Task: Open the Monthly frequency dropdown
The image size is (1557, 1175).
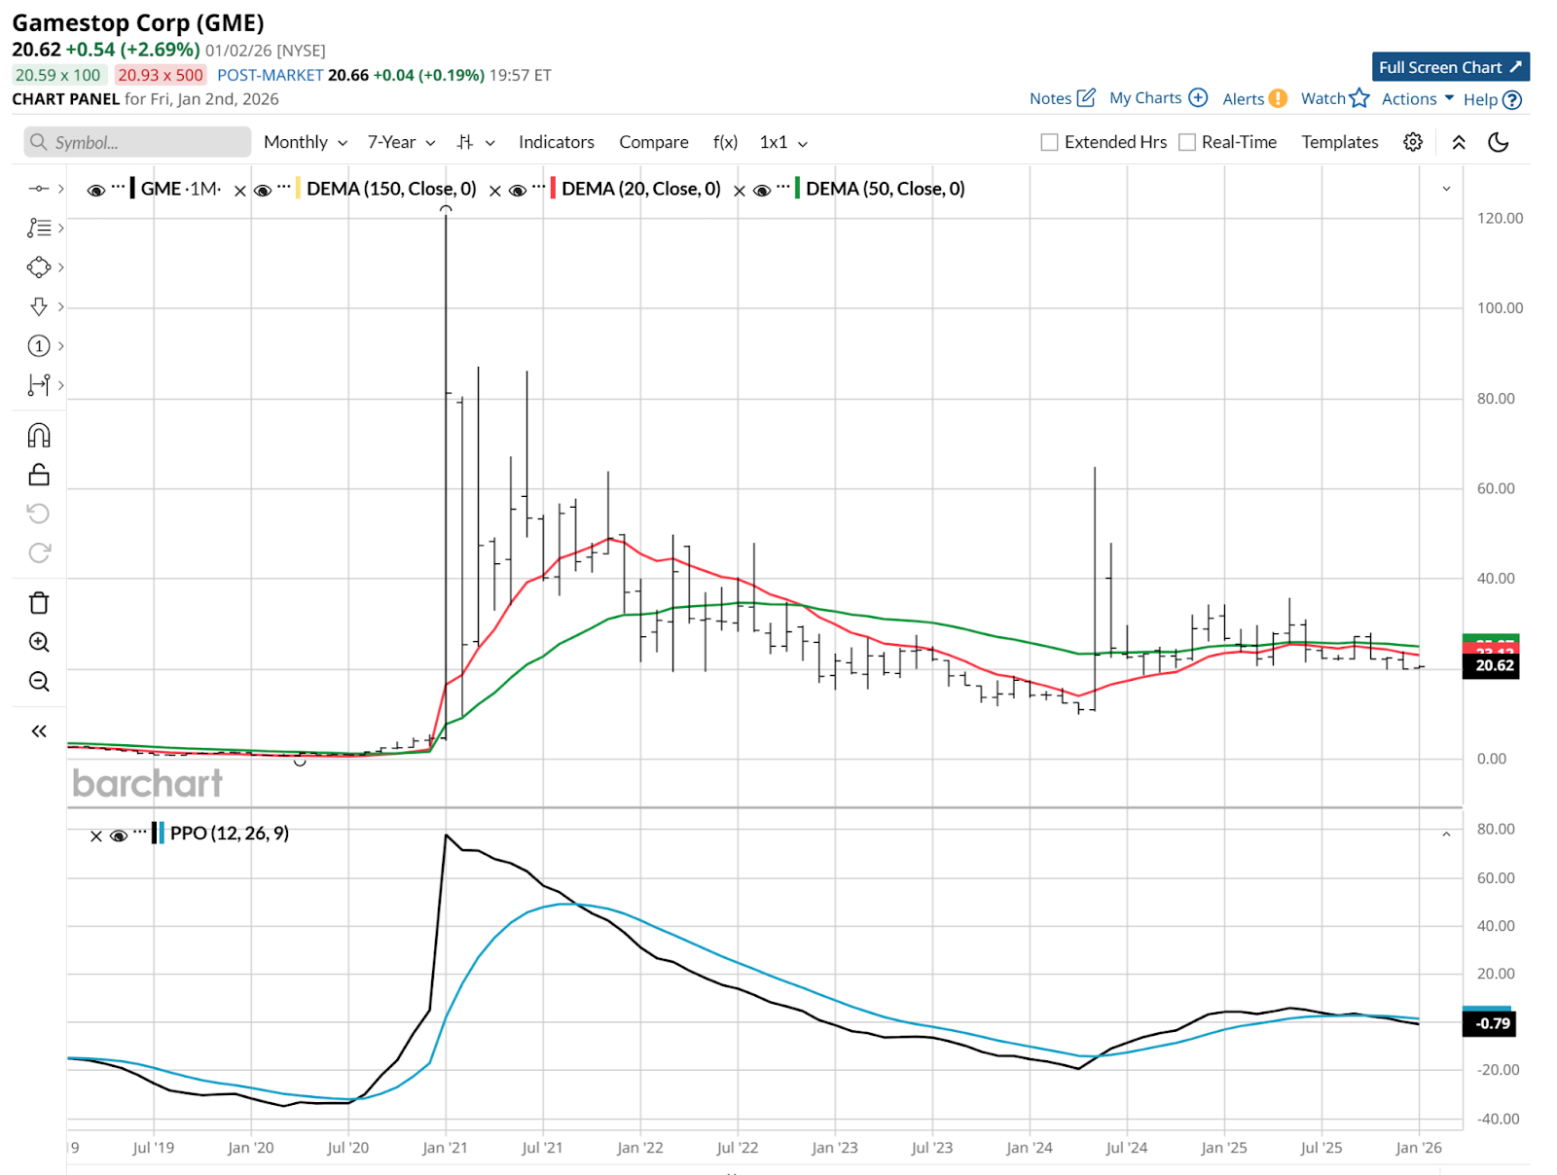Action: click(306, 142)
